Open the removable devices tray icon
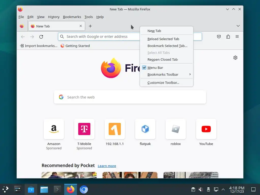Image resolution: width=260 pixels, height=195 pixels. pyautogui.click(x=208, y=189)
